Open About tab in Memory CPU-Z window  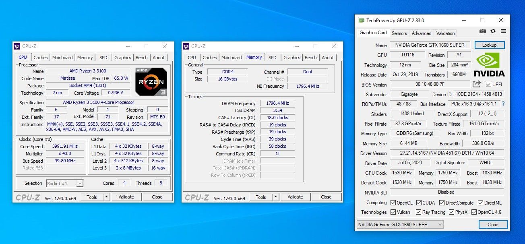[x=328, y=58]
